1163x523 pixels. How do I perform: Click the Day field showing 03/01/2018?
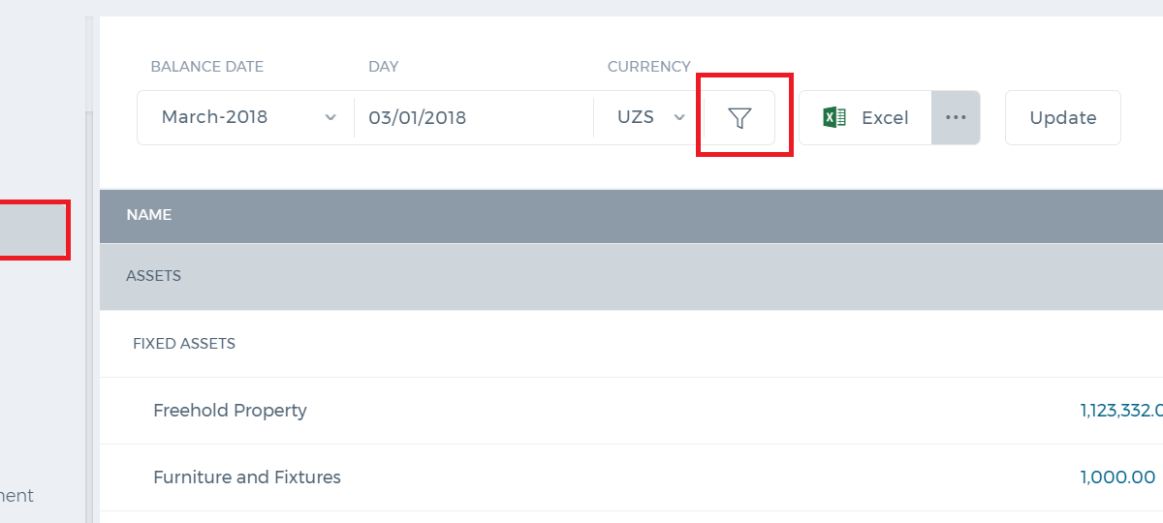click(x=474, y=118)
